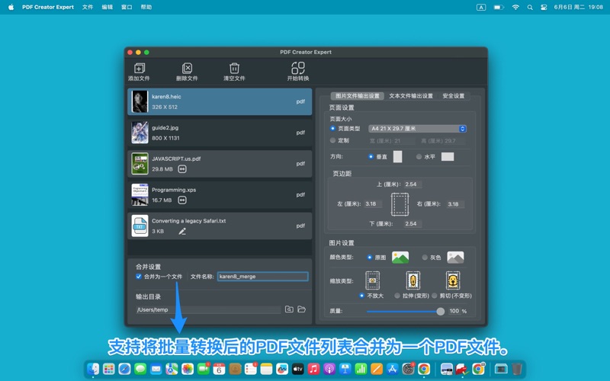This screenshot has width=610, height=381.
Task: Click the choose output folder icon
Action: point(289,309)
